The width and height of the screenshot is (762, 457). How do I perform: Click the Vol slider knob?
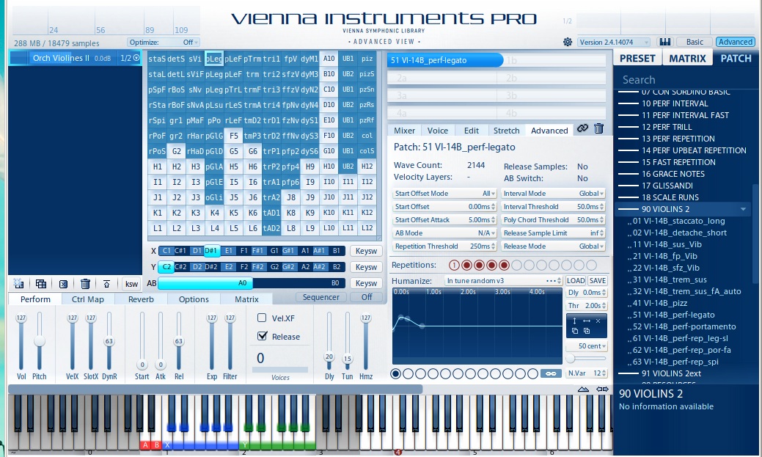(21, 318)
